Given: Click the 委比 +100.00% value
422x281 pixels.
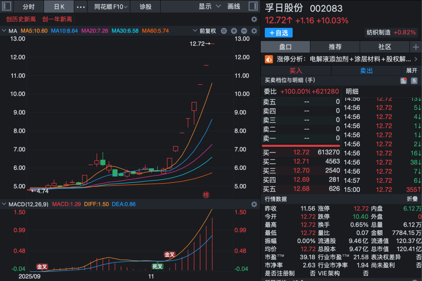Looking at the screenshot, I should 295,92.
